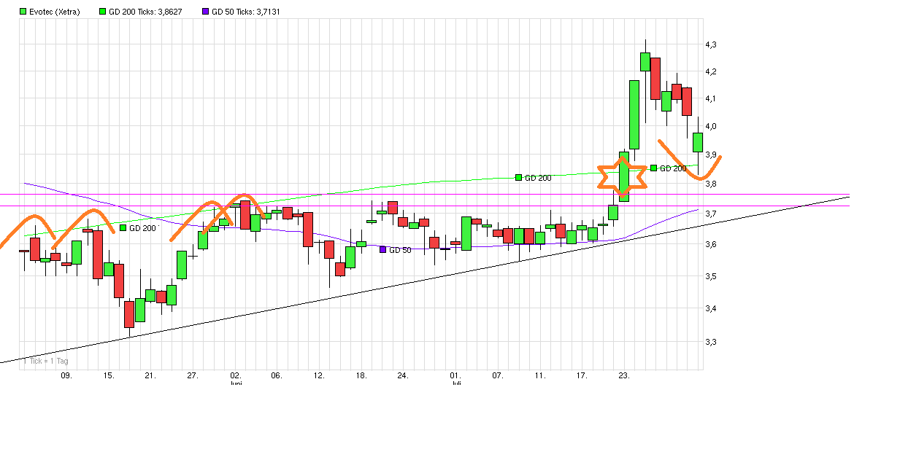Select the GD 50 Ticks: 3,7131 legend text
This screenshot has width=900, height=465.
pyautogui.click(x=246, y=12)
